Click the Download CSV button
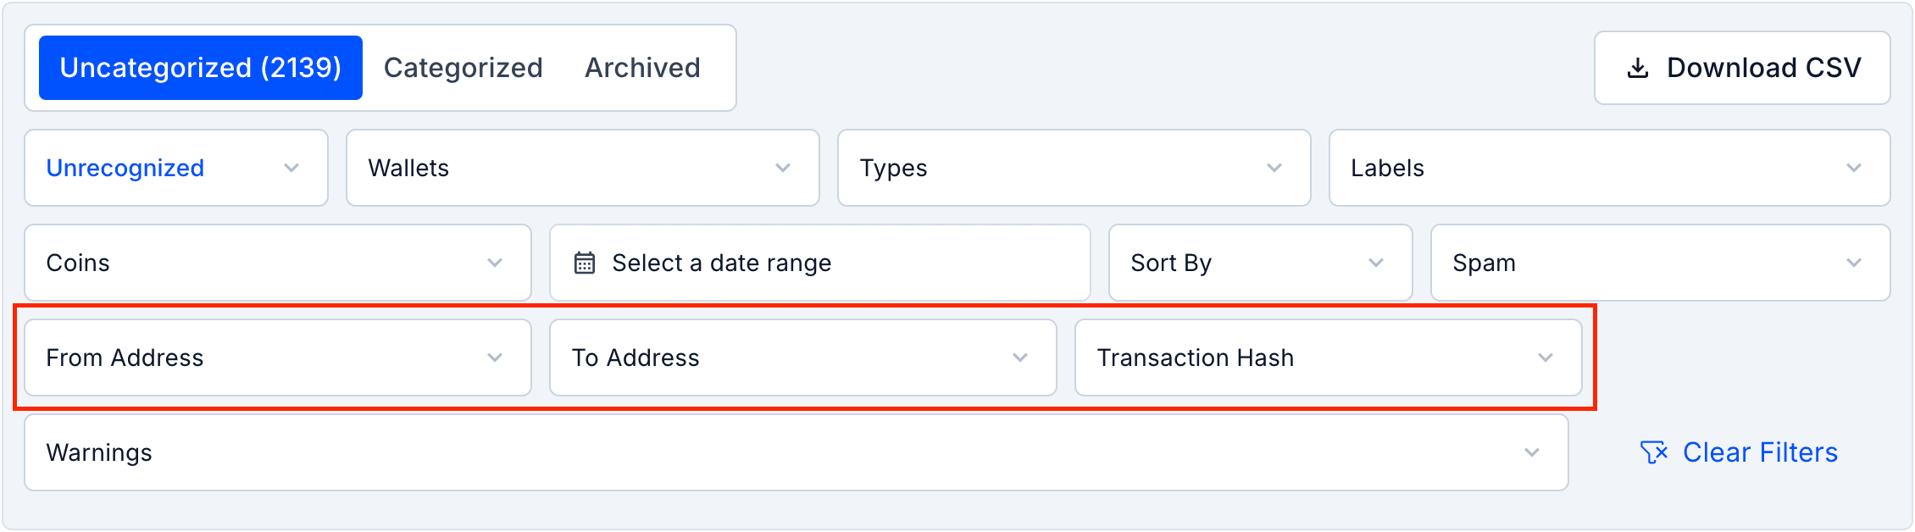The image size is (1915, 532). coord(1741,68)
